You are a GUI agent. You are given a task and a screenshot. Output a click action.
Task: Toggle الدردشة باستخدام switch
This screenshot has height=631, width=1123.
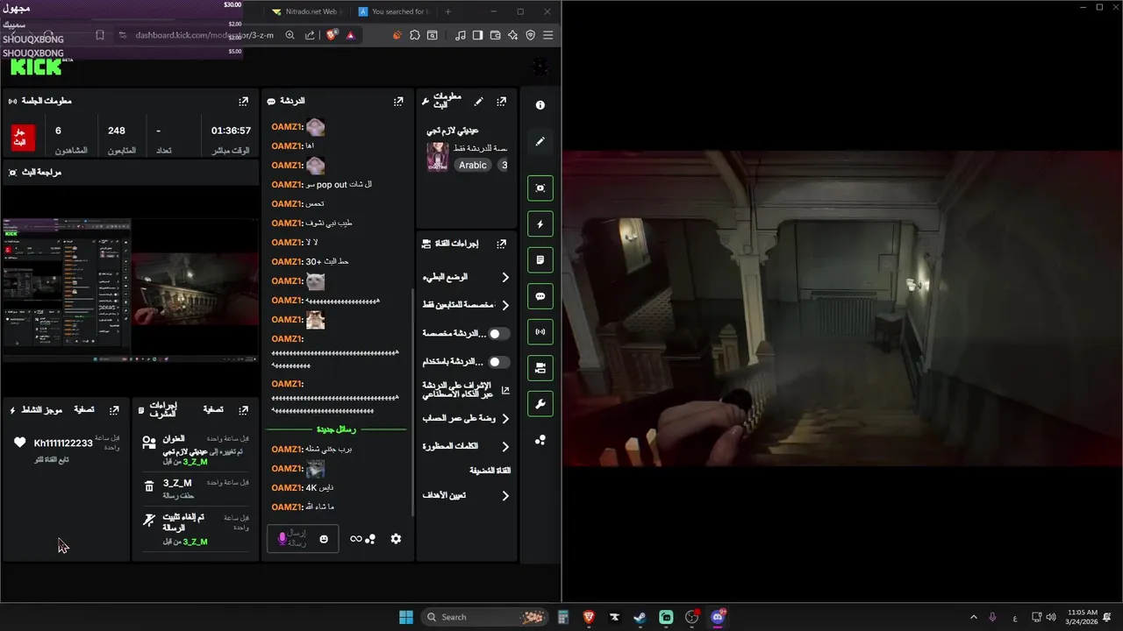(x=498, y=362)
